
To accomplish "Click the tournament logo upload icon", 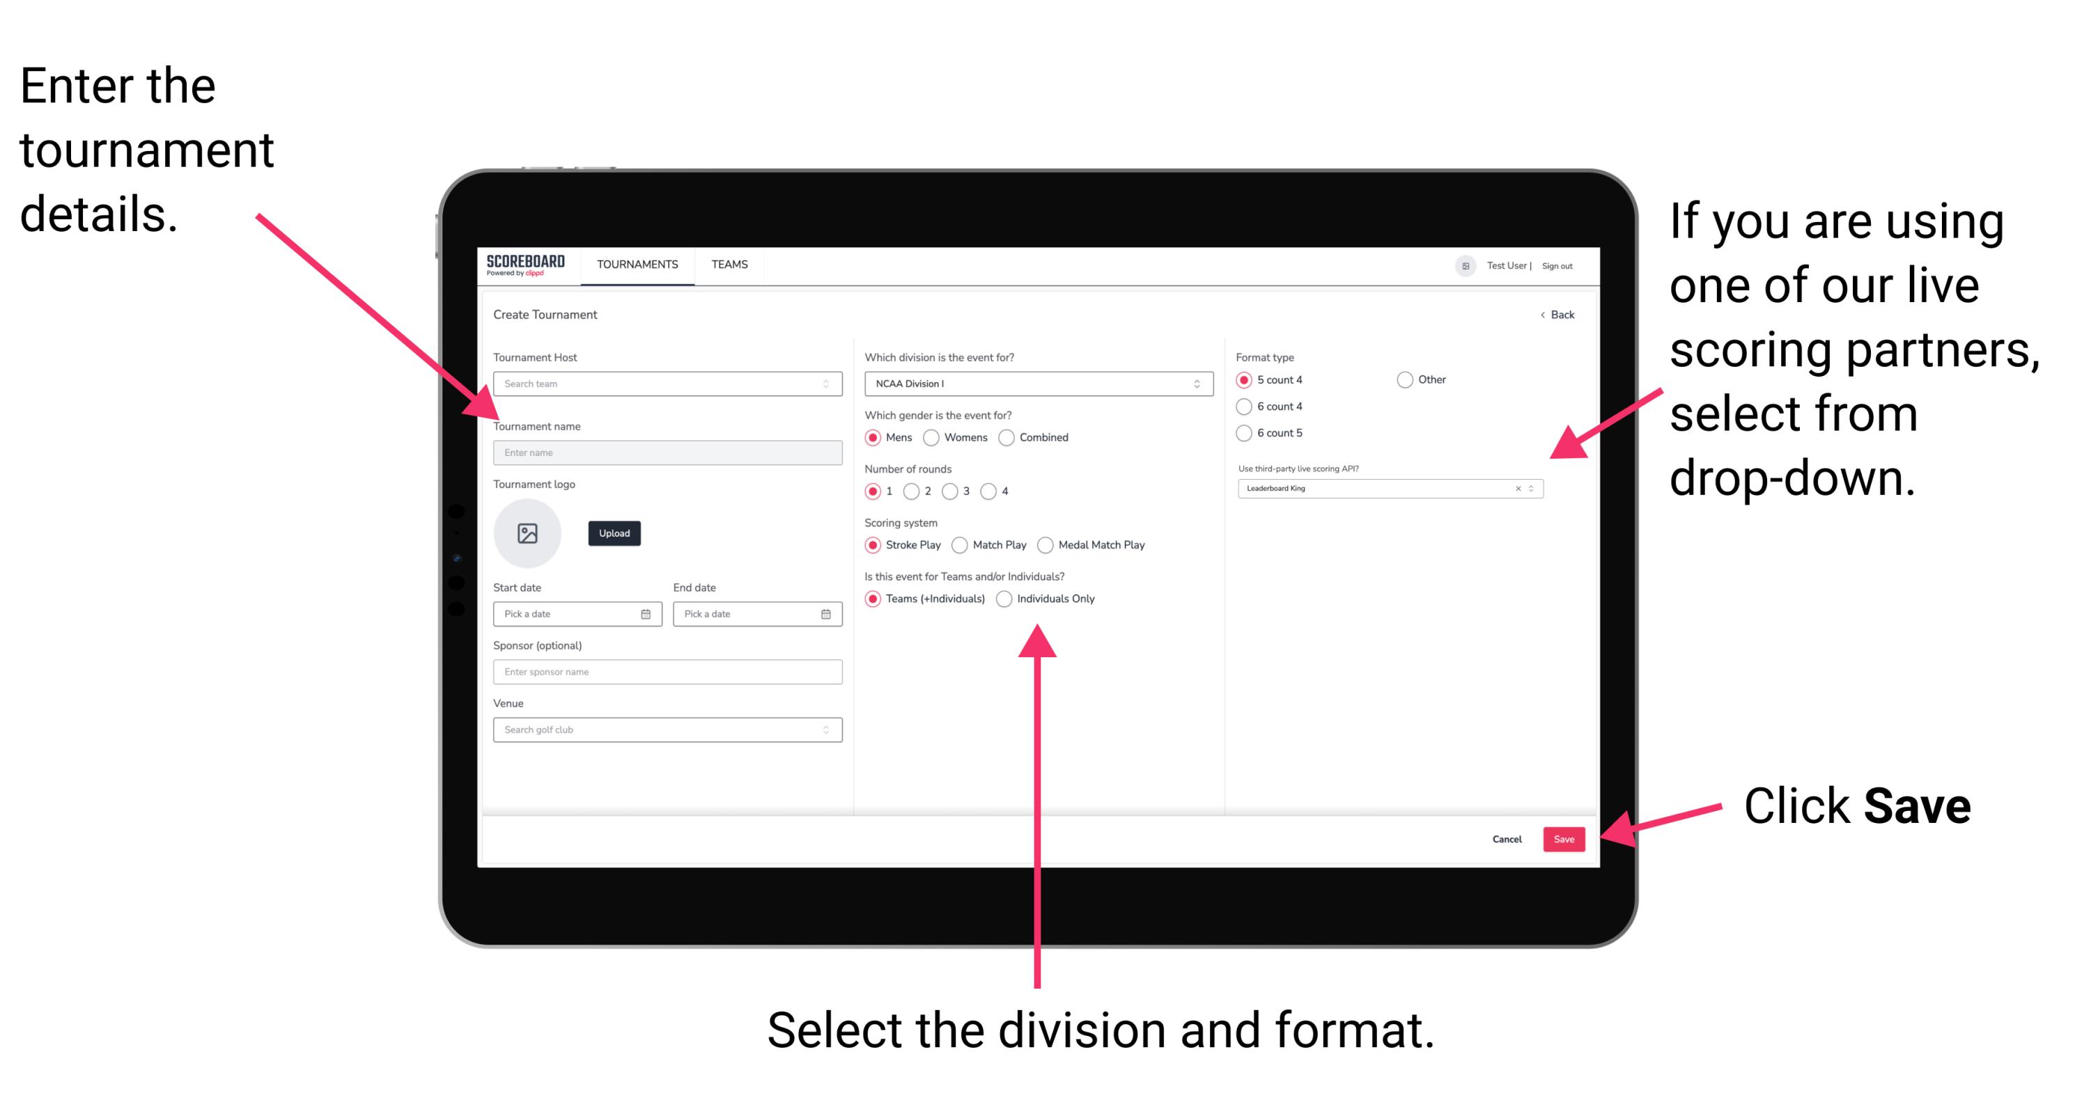I will (x=528, y=532).
